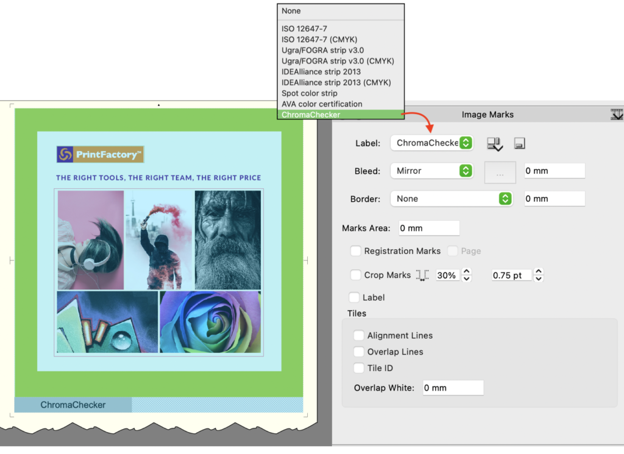Increase crop mark line weight stepper
The width and height of the screenshot is (624, 454).
coord(539,271)
